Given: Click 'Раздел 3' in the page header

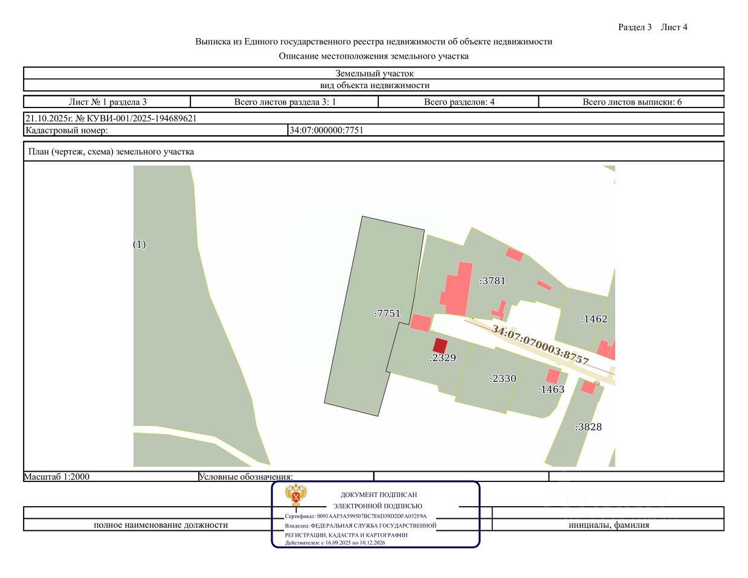Looking at the screenshot, I should pos(635,27).
